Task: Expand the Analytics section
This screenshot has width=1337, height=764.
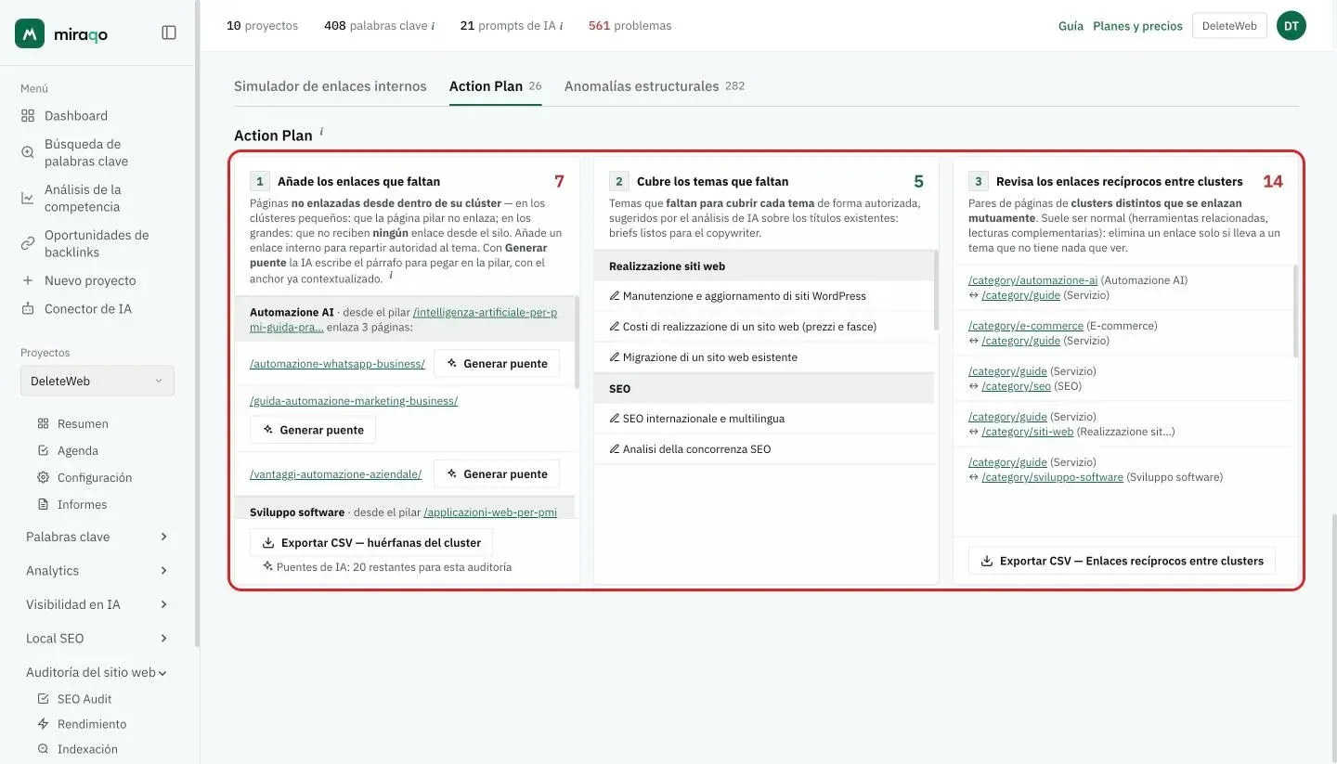Action: 97,571
